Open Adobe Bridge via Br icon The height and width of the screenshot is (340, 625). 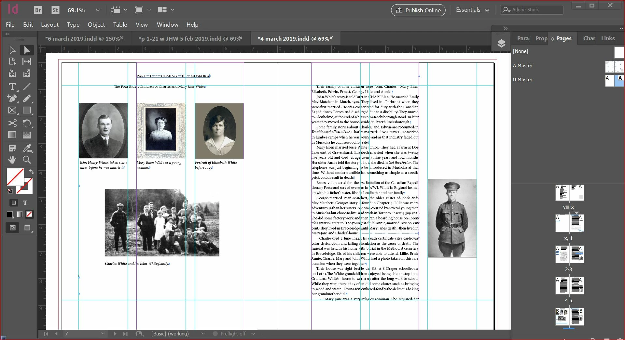coord(38,10)
